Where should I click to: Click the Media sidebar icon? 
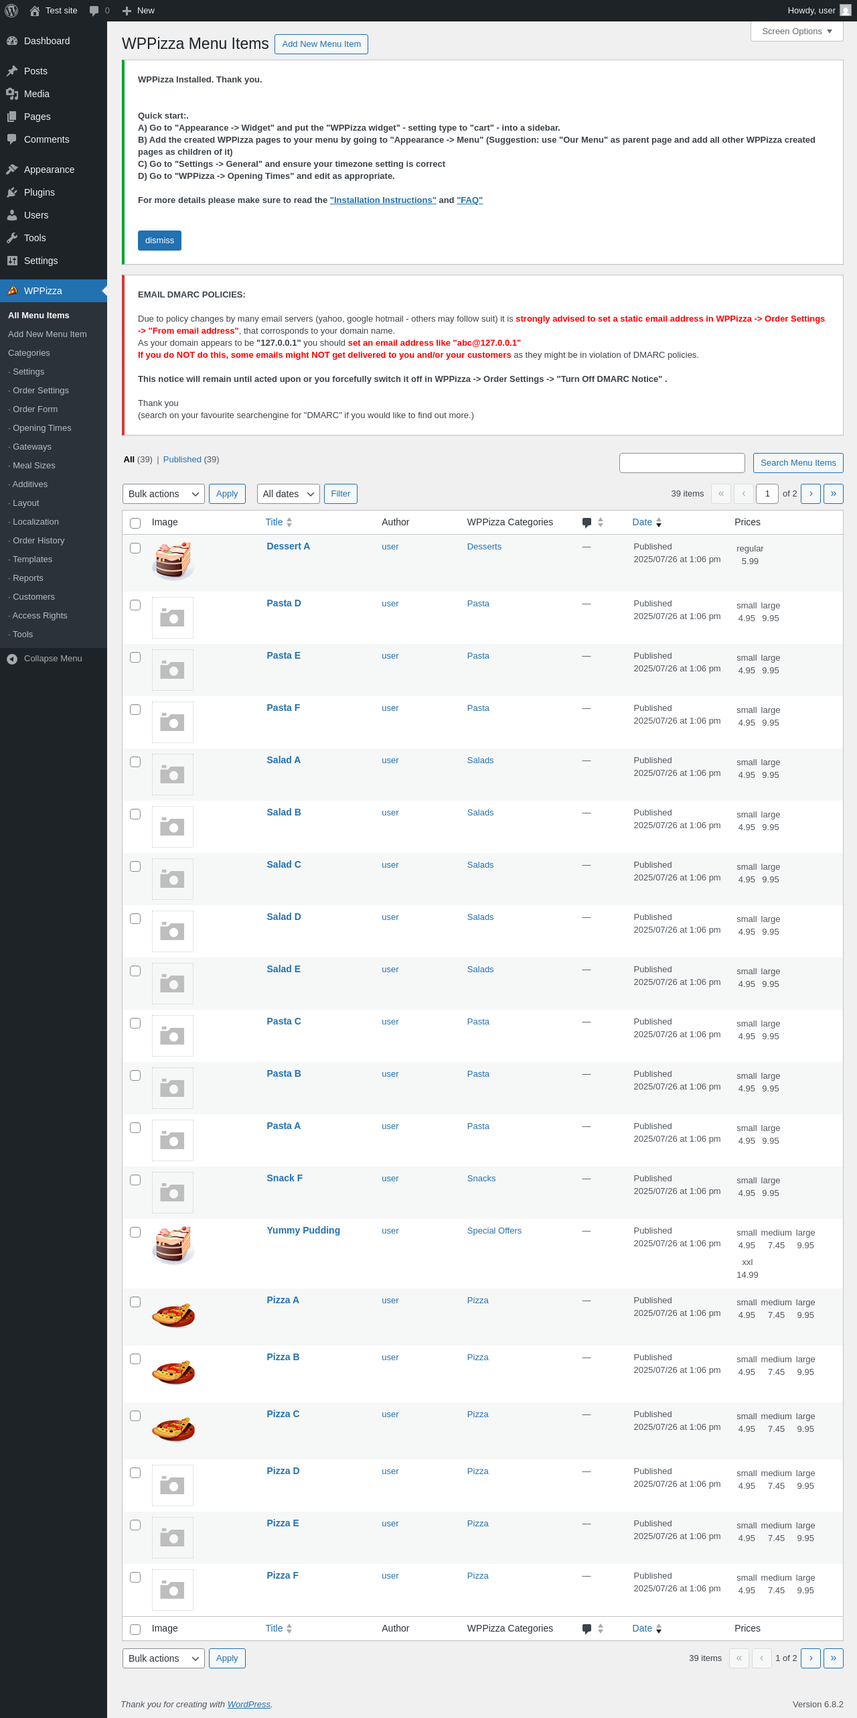[x=12, y=94]
